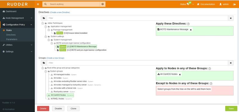Collapse the Active Techniques tree node
Viewport: 239px width, 112px height.
(42, 23)
